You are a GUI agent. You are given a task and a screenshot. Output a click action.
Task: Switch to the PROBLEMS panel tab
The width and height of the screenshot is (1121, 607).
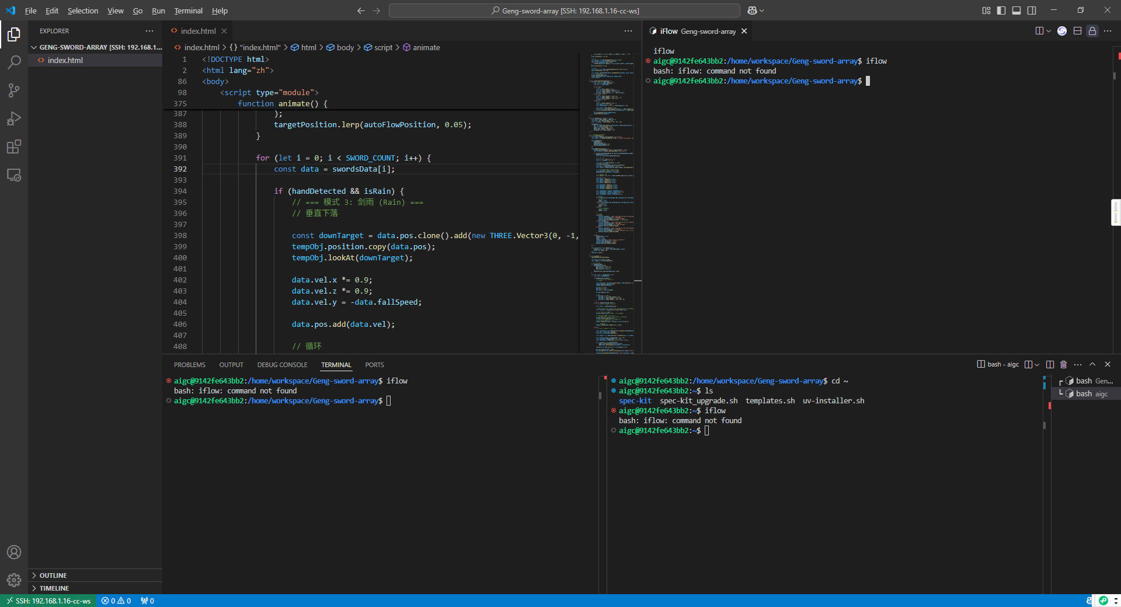point(190,365)
